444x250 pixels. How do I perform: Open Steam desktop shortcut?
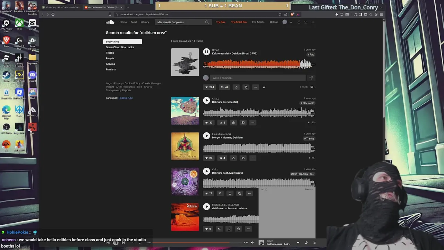point(6,77)
